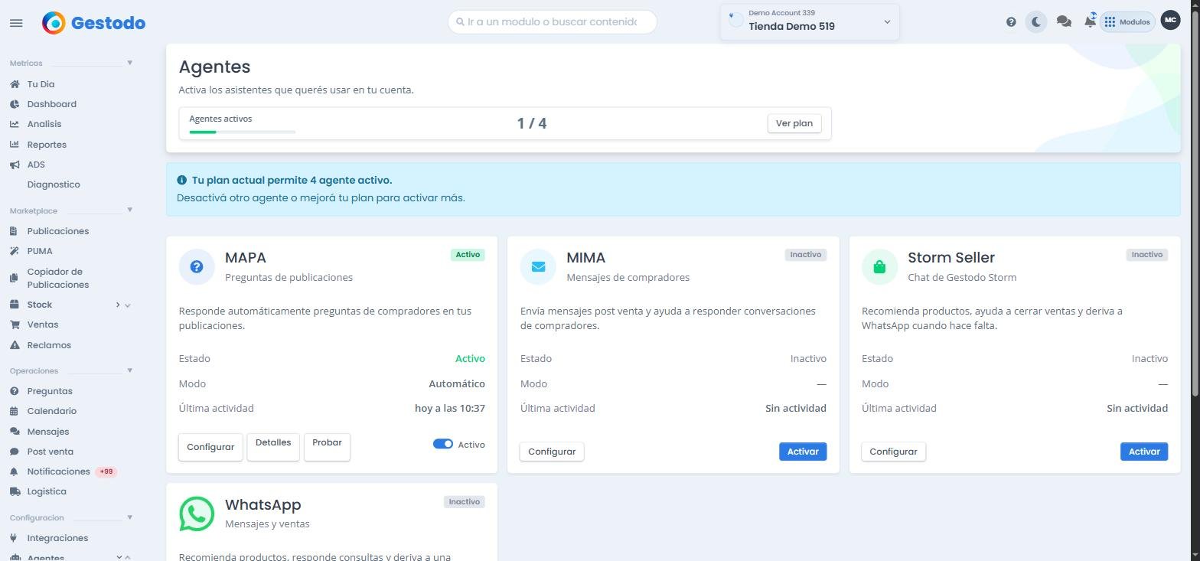1200x561 pixels.
Task: Click MAPA mode value 'Automático'
Action: (x=457, y=383)
